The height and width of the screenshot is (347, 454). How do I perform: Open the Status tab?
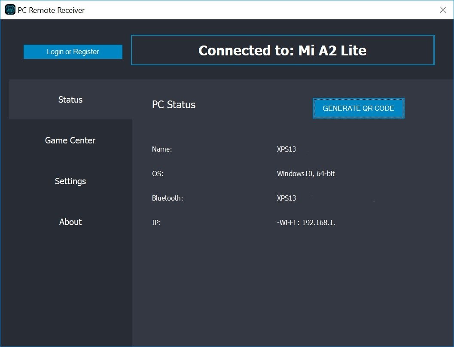(x=70, y=100)
